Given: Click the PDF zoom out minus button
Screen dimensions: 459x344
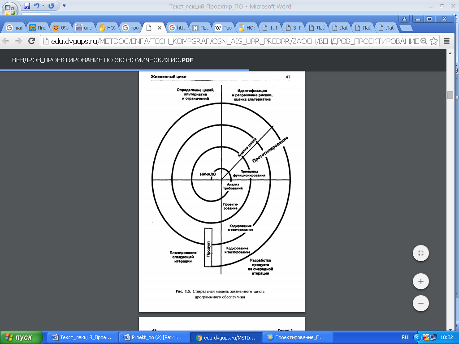Looking at the screenshot, I should 420,303.
